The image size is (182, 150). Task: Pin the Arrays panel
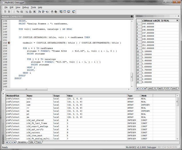pos(176,16)
